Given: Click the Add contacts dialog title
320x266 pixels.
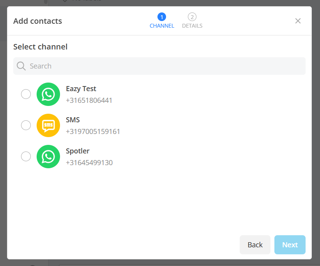Looking at the screenshot, I should 37,21.
